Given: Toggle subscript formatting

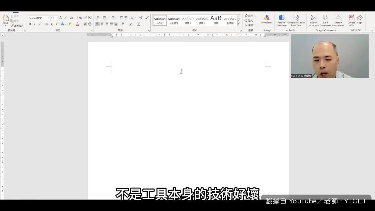Looking at the screenshot, I should click(x=52, y=24).
